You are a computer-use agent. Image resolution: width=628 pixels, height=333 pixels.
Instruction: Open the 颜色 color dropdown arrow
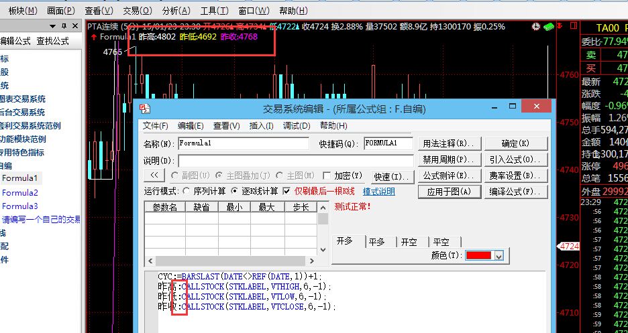tap(498, 255)
